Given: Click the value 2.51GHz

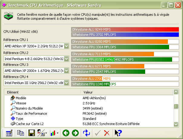Looking at the screenshot, I should [89, 103].
